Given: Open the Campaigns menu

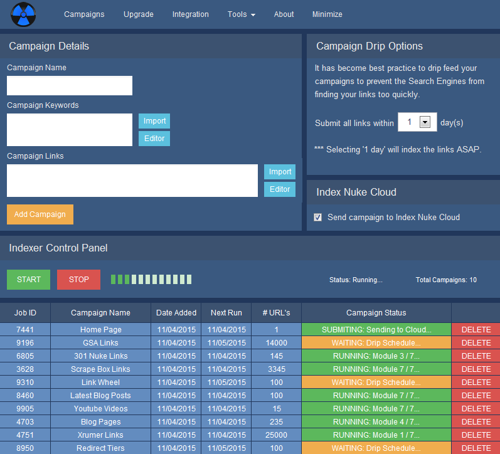Looking at the screenshot, I should pos(84,14).
